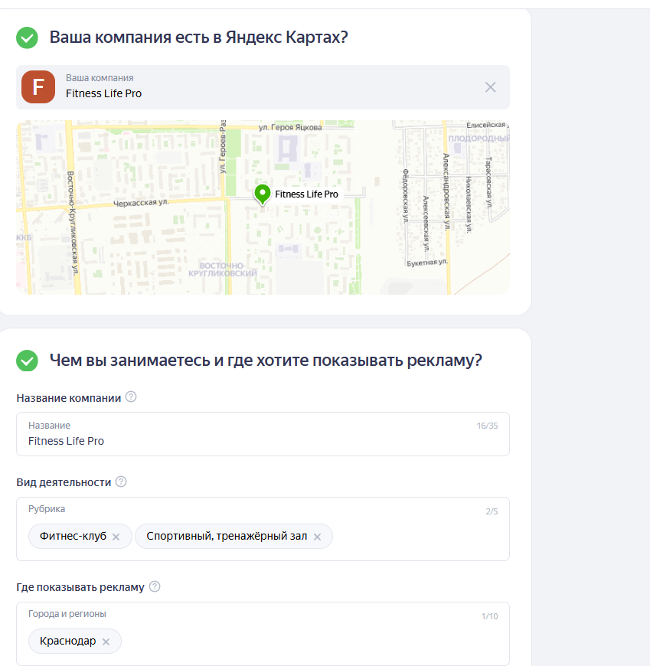Image resolution: width=650 pixels, height=666 pixels.
Task: Click the Восточно-Кругликовская ул. map label
Action: point(73,223)
